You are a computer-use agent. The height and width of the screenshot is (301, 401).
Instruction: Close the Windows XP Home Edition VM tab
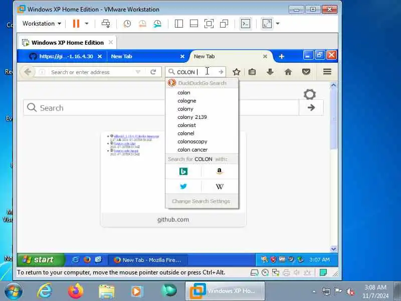click(x=111, y=42)
